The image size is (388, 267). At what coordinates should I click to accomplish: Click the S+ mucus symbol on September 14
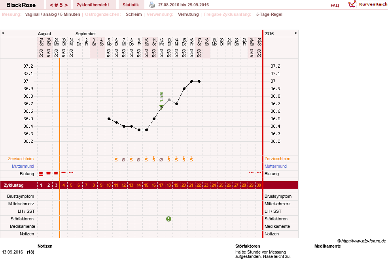tap(176, 159)
